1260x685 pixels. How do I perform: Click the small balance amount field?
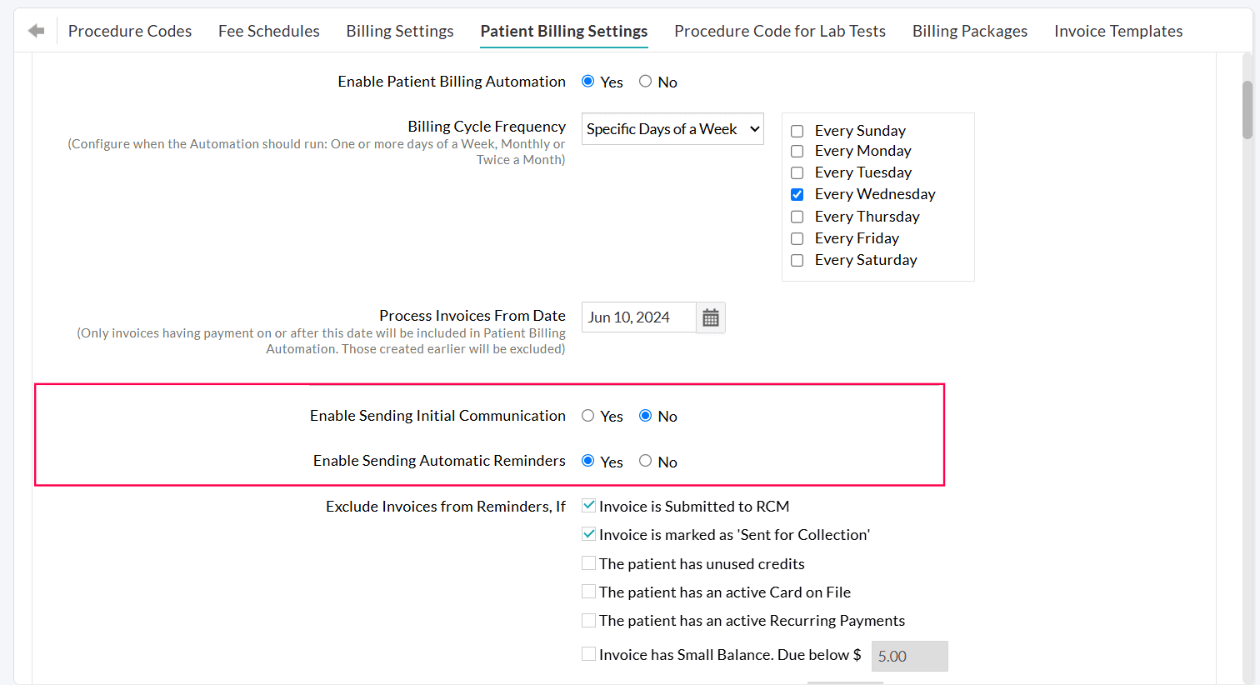click(909, 656)
